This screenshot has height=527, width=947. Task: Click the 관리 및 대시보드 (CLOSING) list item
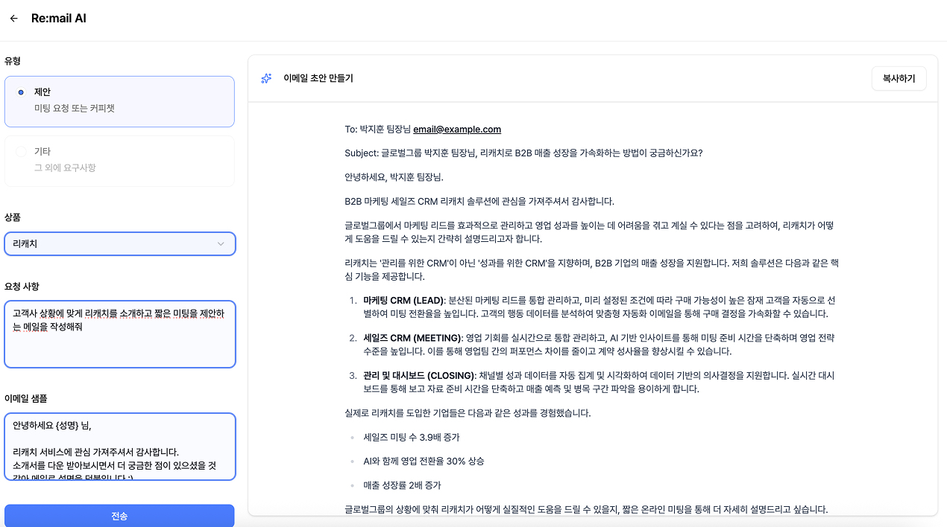pyautogui.click(x=599, y=382)
